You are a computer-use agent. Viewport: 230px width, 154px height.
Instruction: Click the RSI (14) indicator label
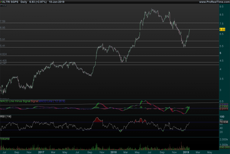[6, 116]
